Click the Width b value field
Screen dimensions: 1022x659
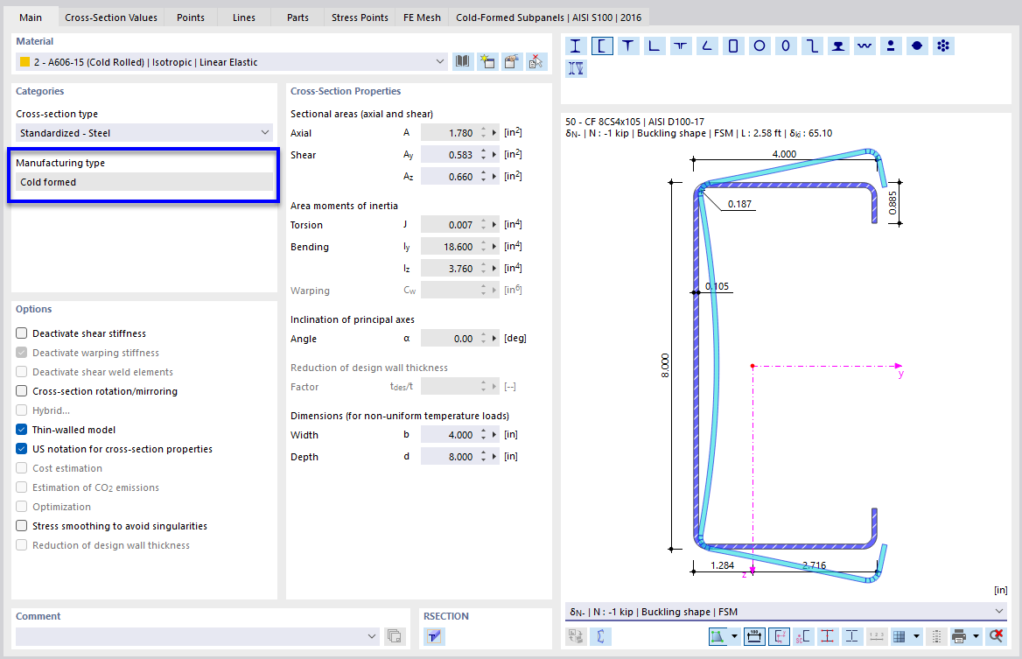click(x=450, y=435)
